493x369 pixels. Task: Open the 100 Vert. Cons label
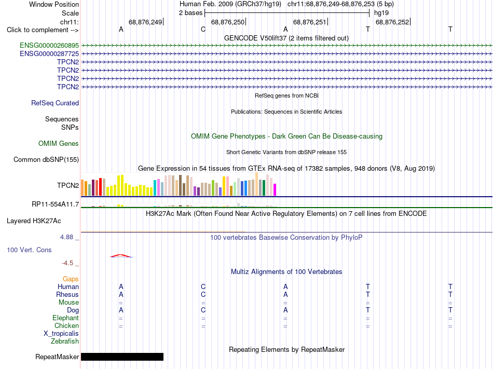click(x=29, y=250)
